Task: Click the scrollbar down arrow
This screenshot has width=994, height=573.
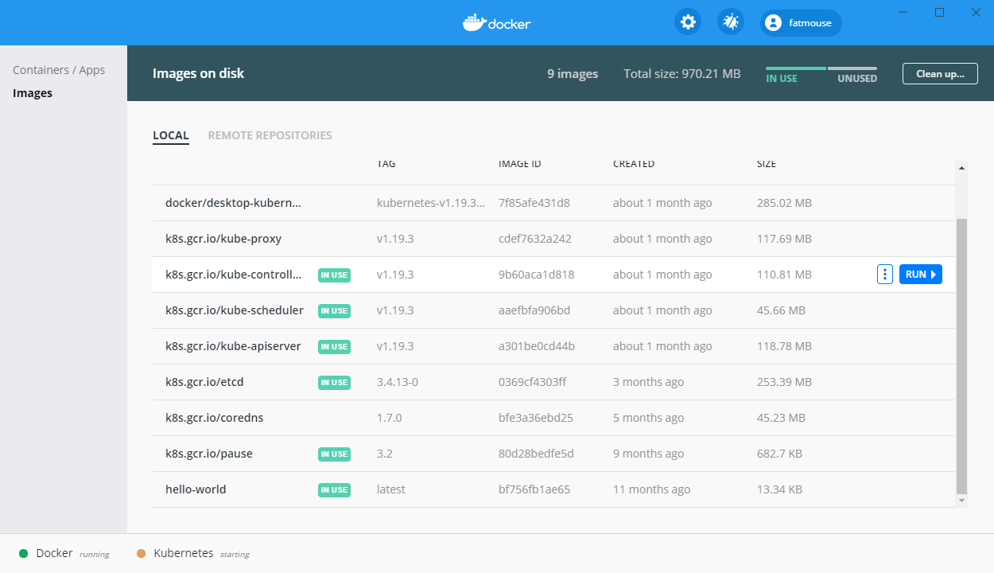Action: pyautogui.click(x=962, y=501)
